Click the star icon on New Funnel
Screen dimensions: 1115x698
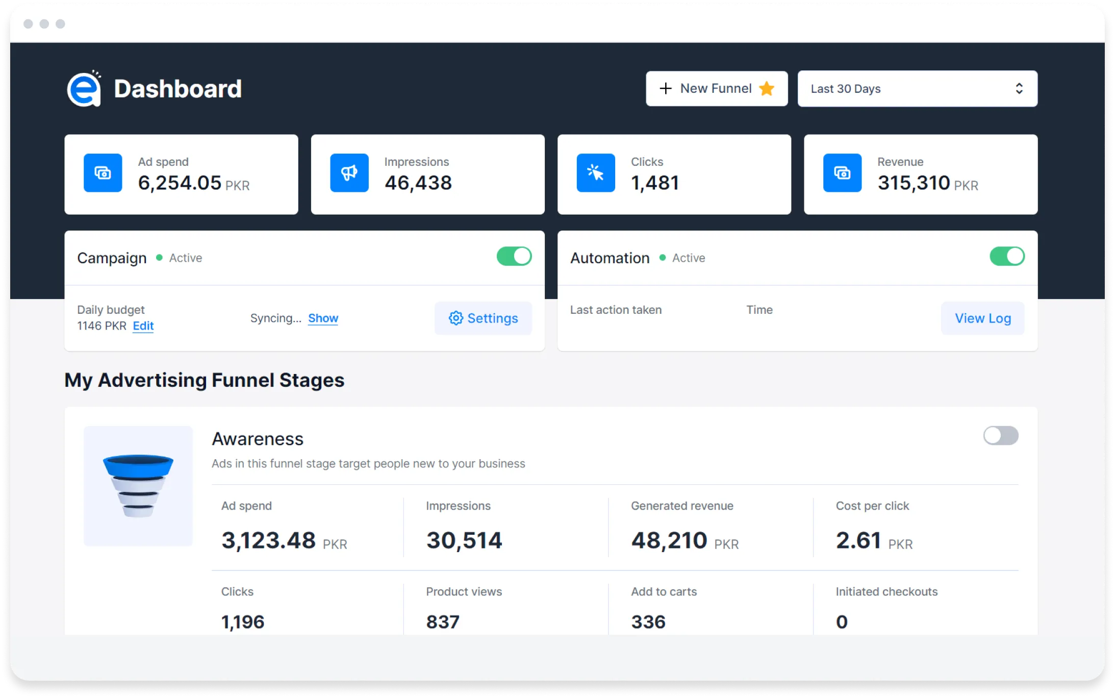point(766,88)
